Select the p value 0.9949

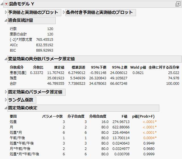tap(149, 143)
